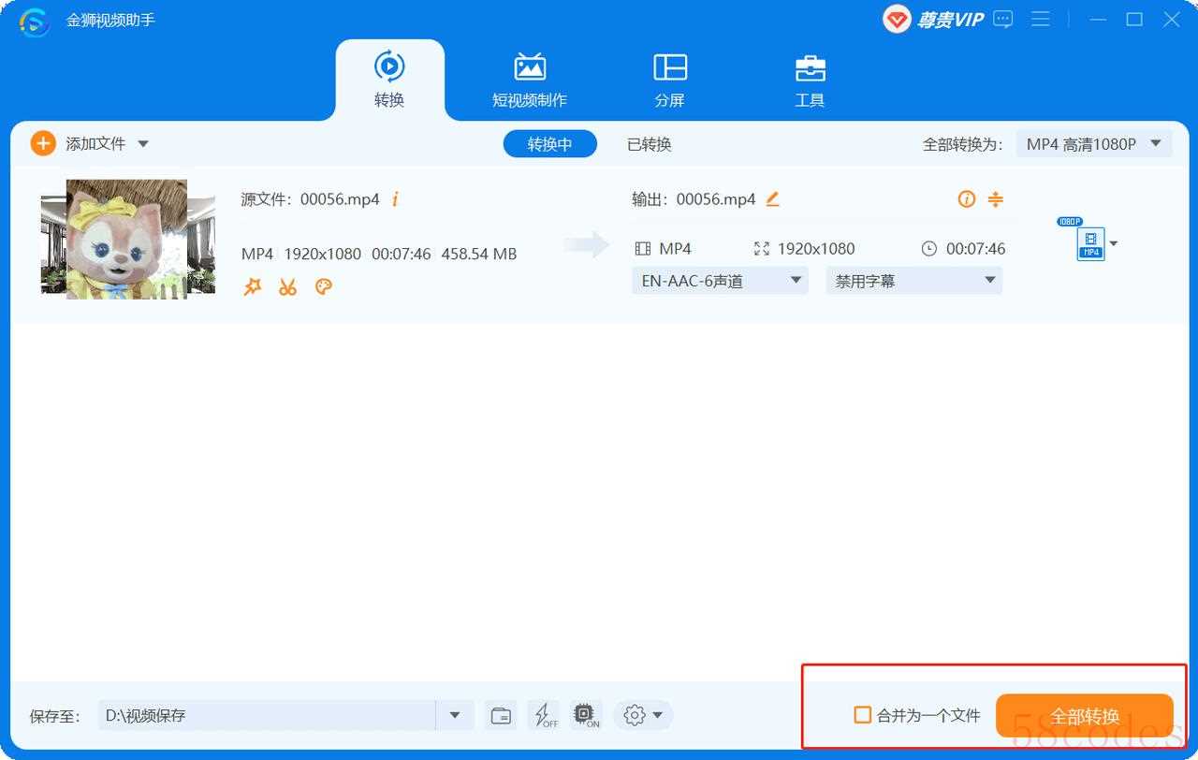The height and width of the screenshot is (760, 1198).
Task: Toggle the hardware chip ON icon
Action: pyautogui.click(x=586, y=715)
